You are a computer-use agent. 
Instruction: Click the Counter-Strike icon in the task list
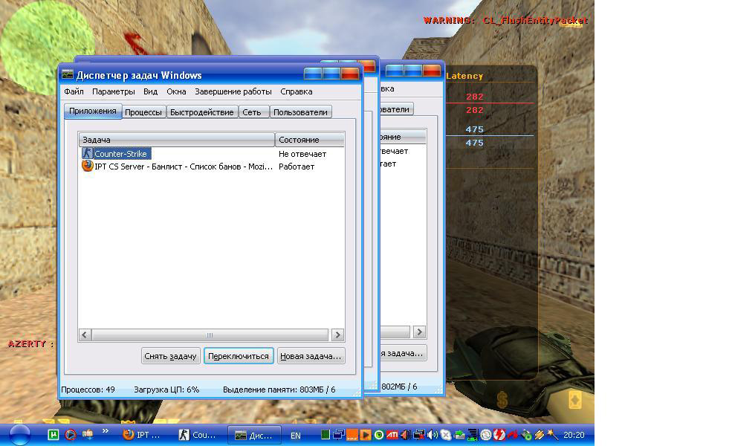point(87,153)
